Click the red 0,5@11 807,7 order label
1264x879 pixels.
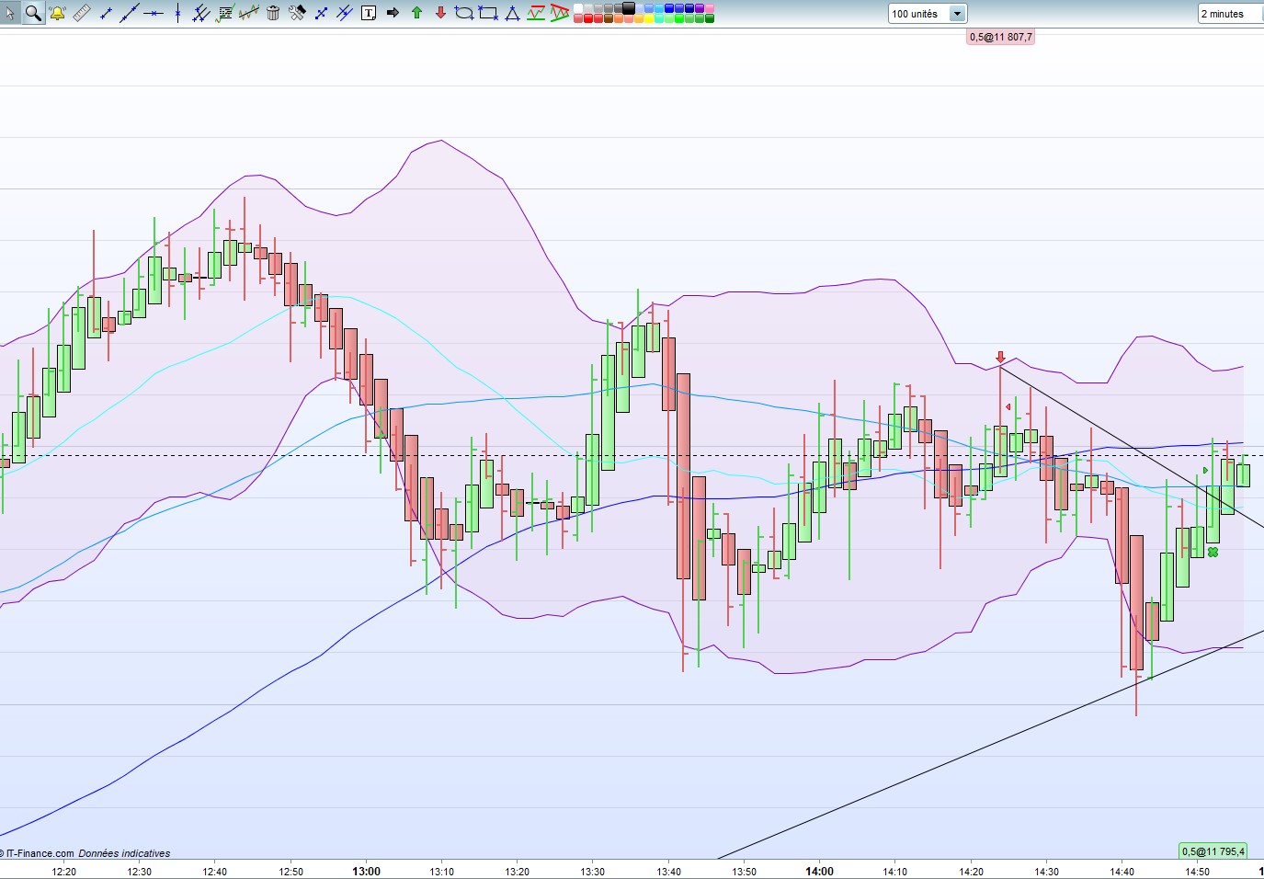coord(1000,37)
